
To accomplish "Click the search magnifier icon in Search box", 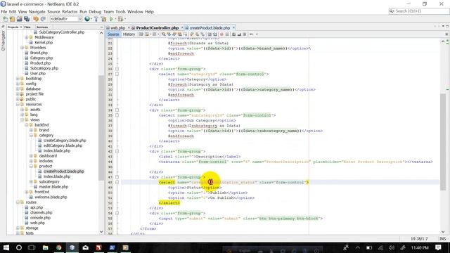I will click(x=392, y=11).
